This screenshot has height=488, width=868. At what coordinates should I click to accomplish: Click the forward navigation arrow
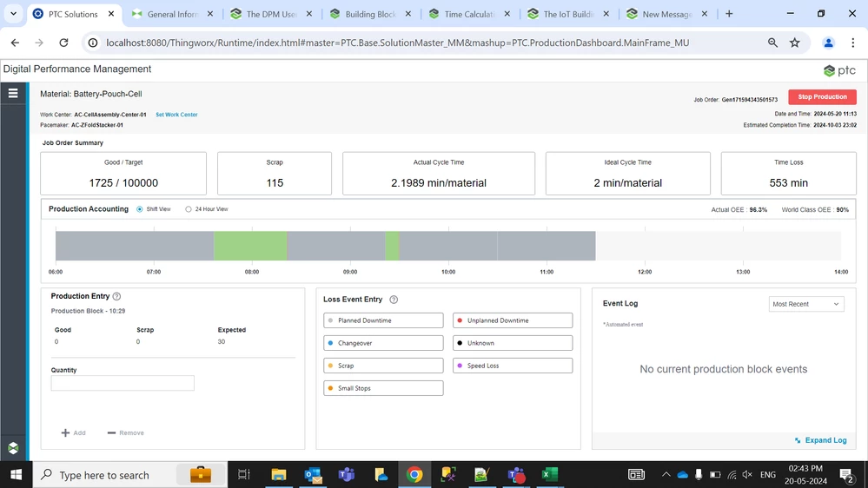(39, 43)
